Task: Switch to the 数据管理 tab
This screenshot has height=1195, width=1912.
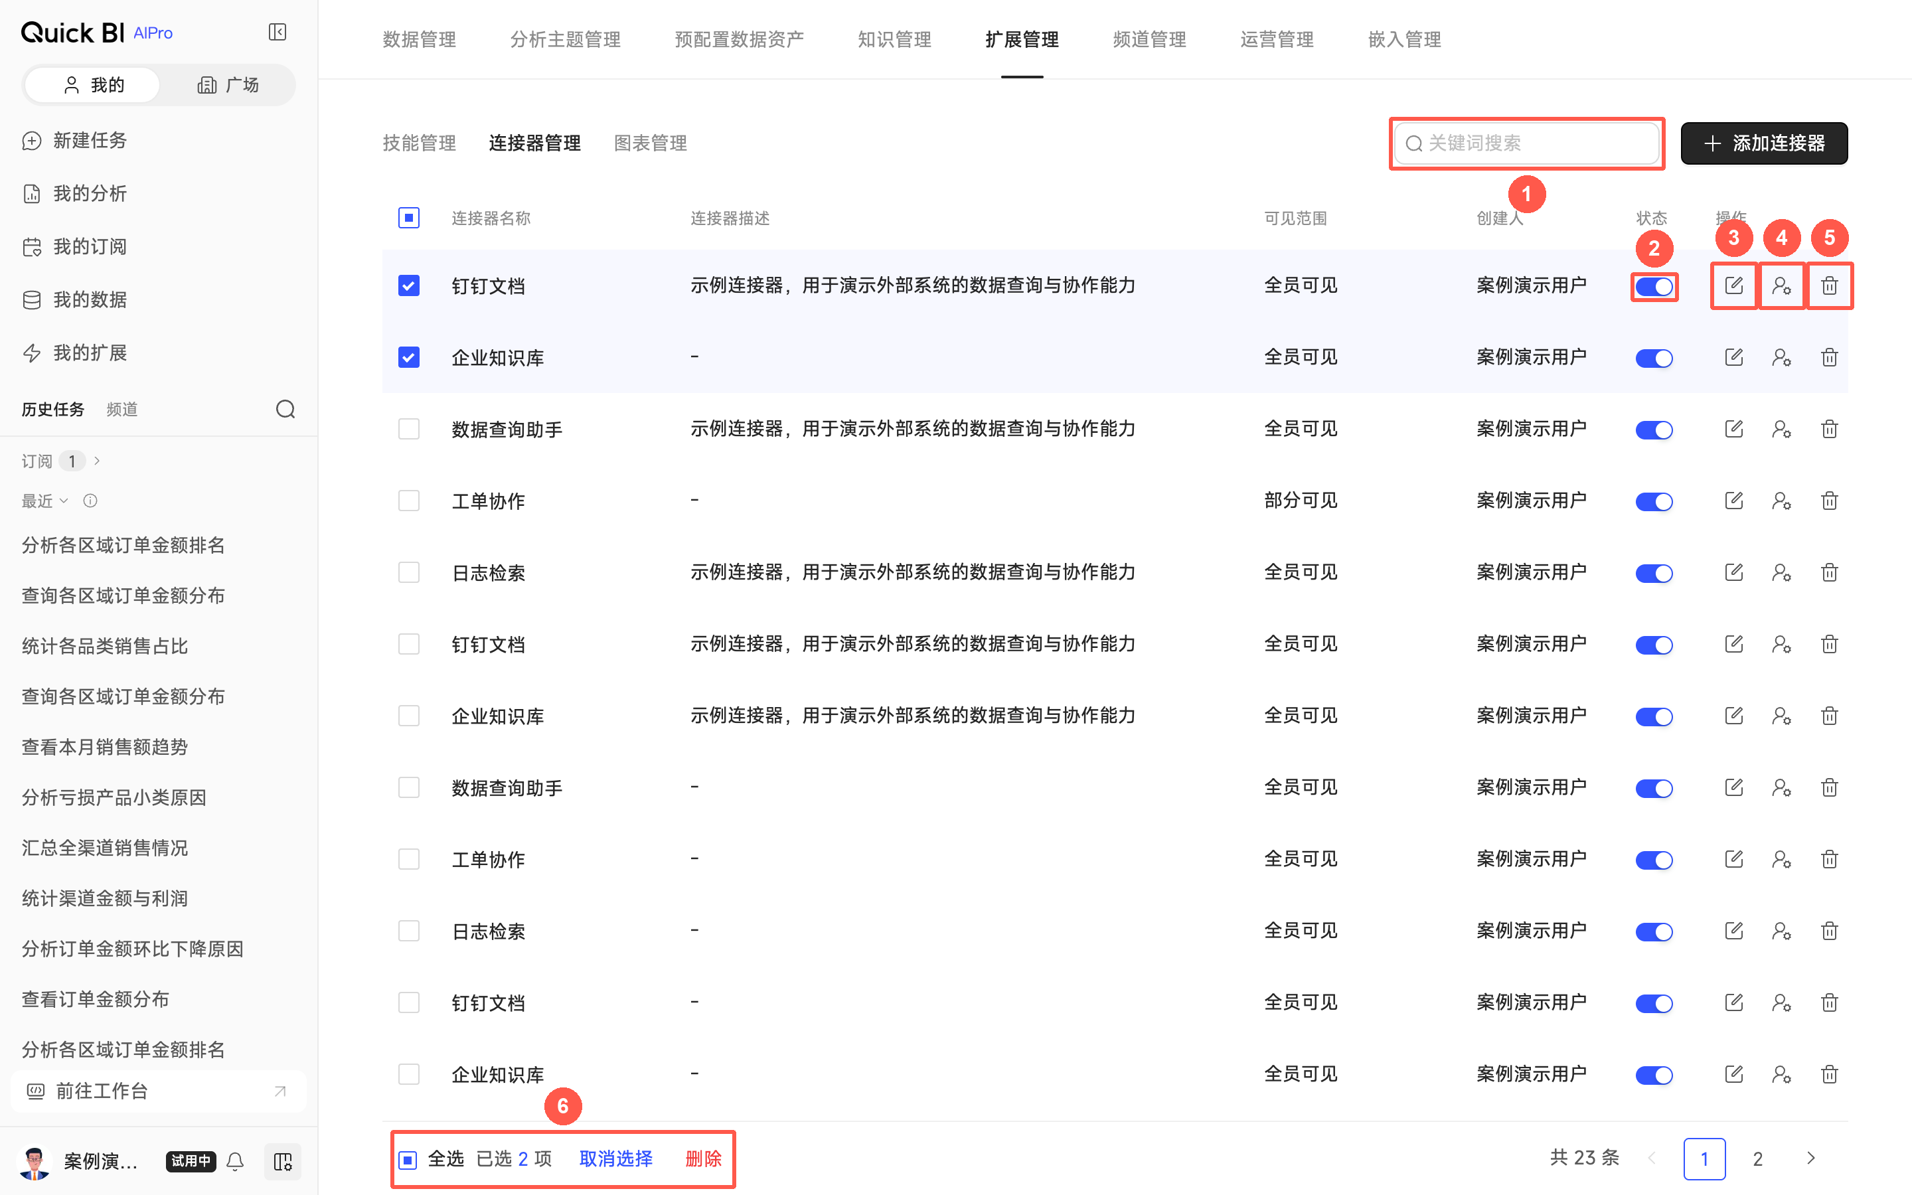Action: pos(419,40)
